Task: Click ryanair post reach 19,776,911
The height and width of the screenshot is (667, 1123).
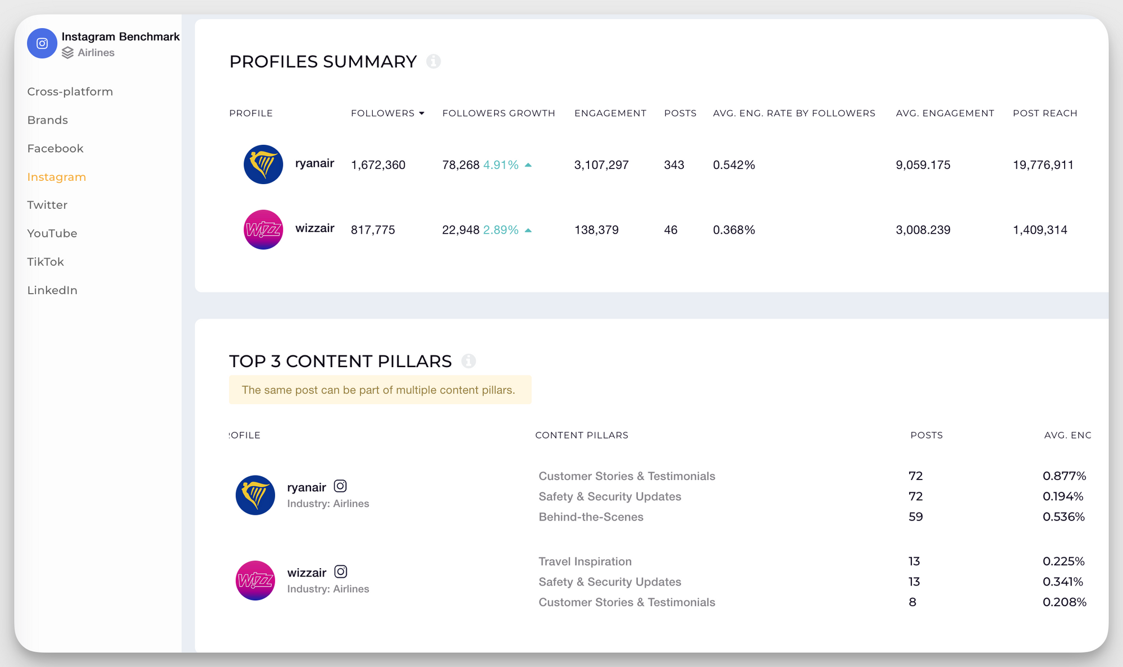Action: tap(1043, 165)
